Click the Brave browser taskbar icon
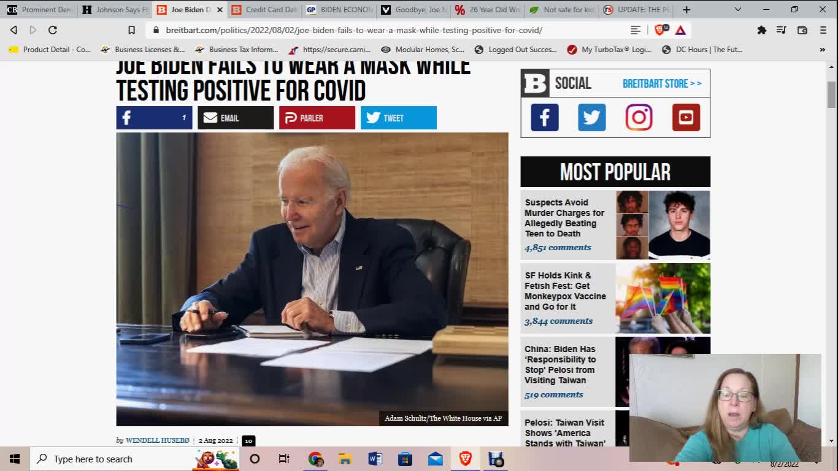This screenshot has height=471, width=838. pos(465,459)
